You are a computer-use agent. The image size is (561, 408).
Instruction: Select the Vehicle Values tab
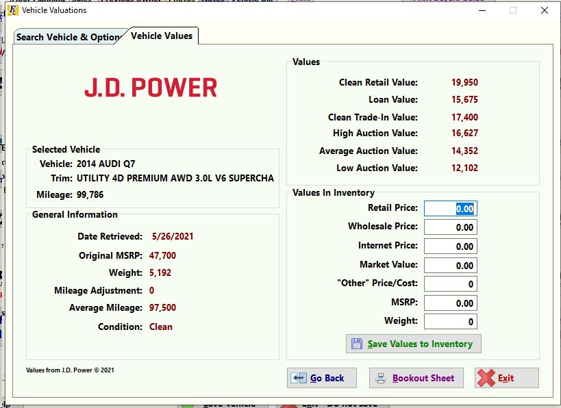click(162, 36)
